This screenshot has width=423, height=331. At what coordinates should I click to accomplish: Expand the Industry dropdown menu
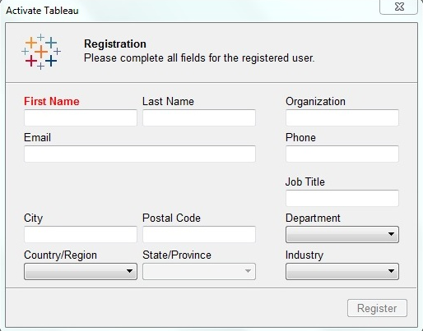click(342, 271)
